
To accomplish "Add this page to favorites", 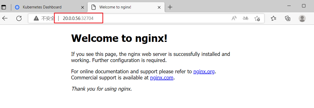I will pyautogui.click(x=257, y=18).
